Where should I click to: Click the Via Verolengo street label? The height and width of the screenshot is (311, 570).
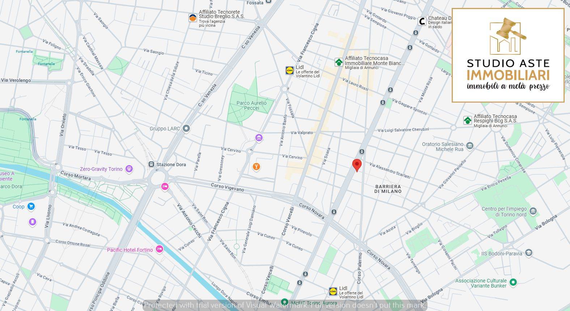point(16,80)
